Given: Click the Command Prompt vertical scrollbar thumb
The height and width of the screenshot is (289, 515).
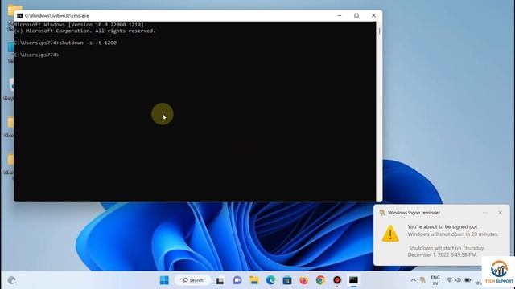Looking at the screenshot, I should click(379, 31).
